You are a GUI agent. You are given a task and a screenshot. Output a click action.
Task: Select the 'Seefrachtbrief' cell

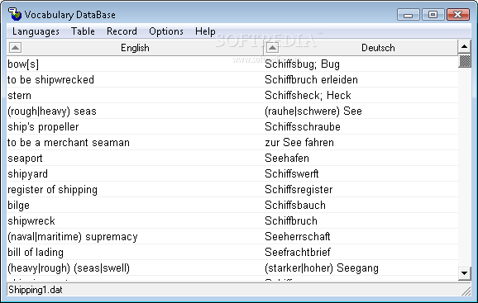click(361, 252)
